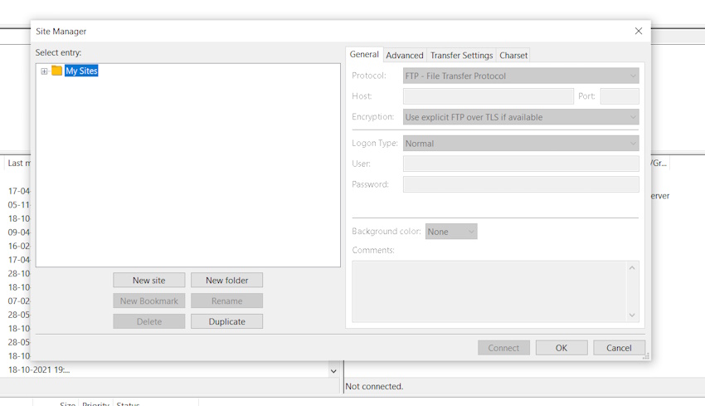
Task: Click the Priority column header in queue
Action: click(x=95, y=404)
